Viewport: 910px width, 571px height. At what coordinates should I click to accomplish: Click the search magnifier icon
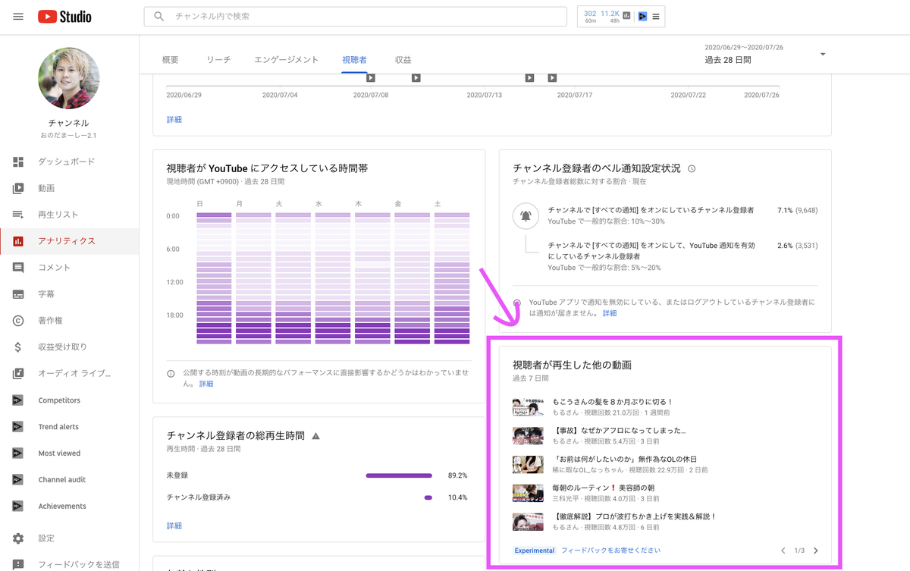coord(158,16)
